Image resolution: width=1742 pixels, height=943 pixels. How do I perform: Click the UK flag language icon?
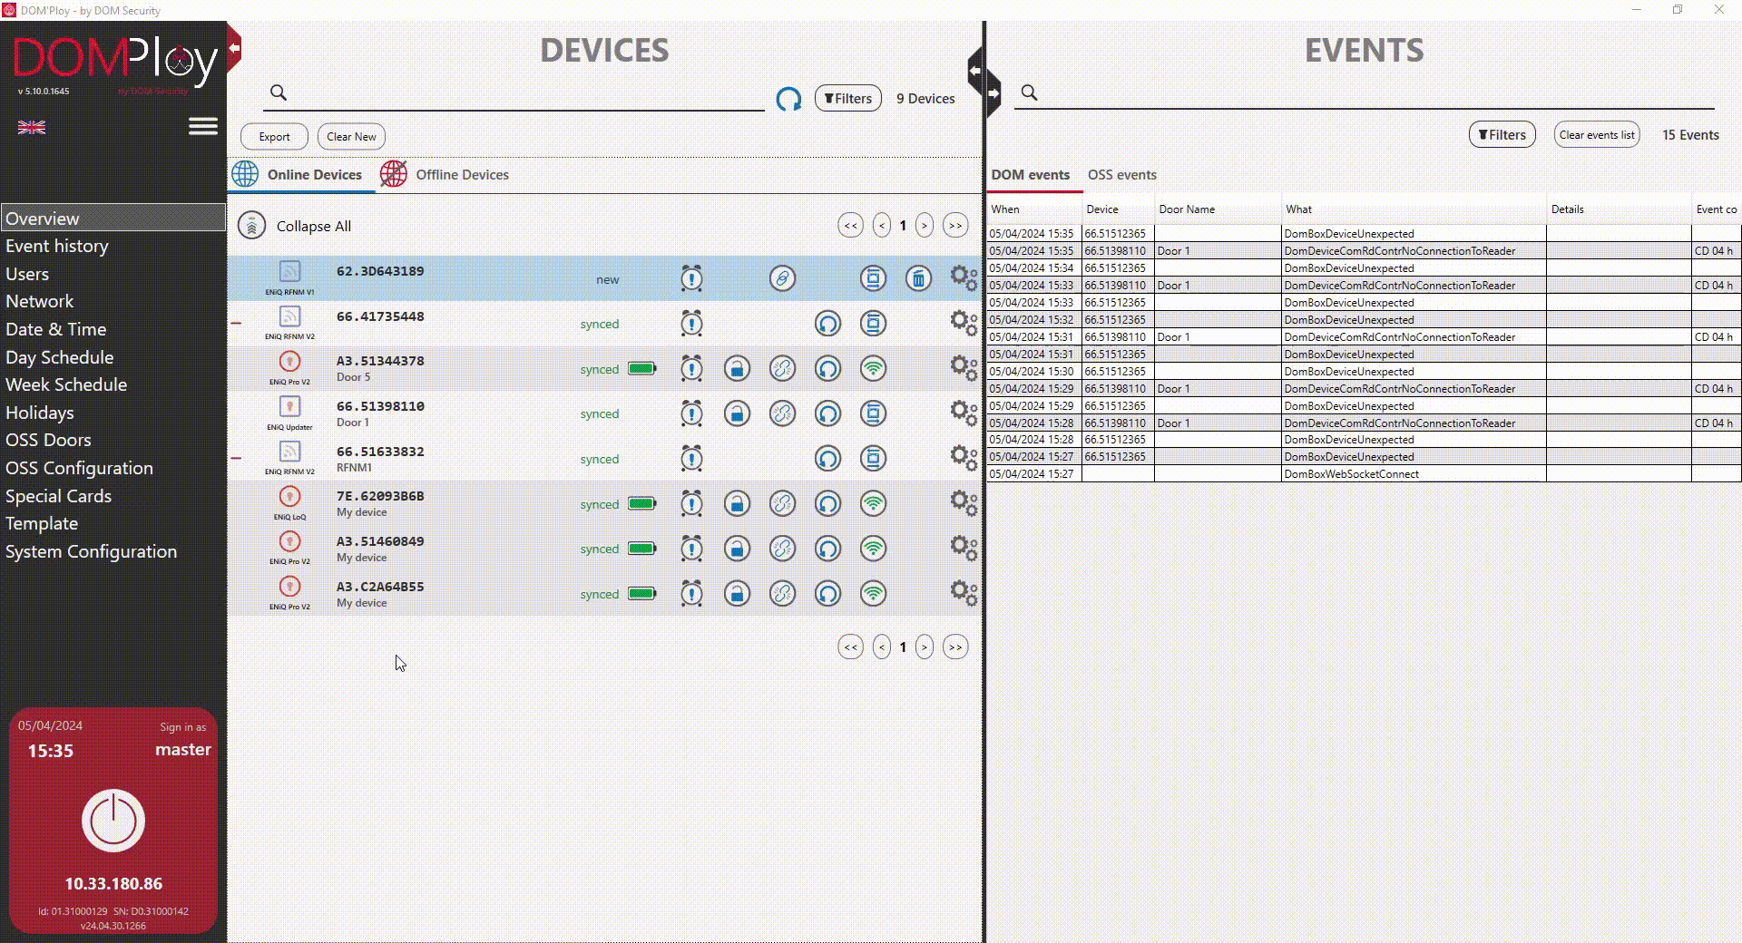tap(32, 128)
